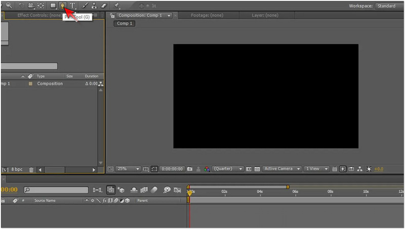The image size is (405, 229).
Task: Open the Active Camera view dropdown
Action: tap(282, 169)
